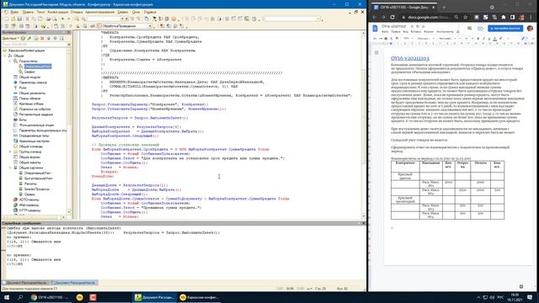The image size is (539, 303).
Task: Click the ОУ16 v20211103 heading link
Action: pos(410,58)
